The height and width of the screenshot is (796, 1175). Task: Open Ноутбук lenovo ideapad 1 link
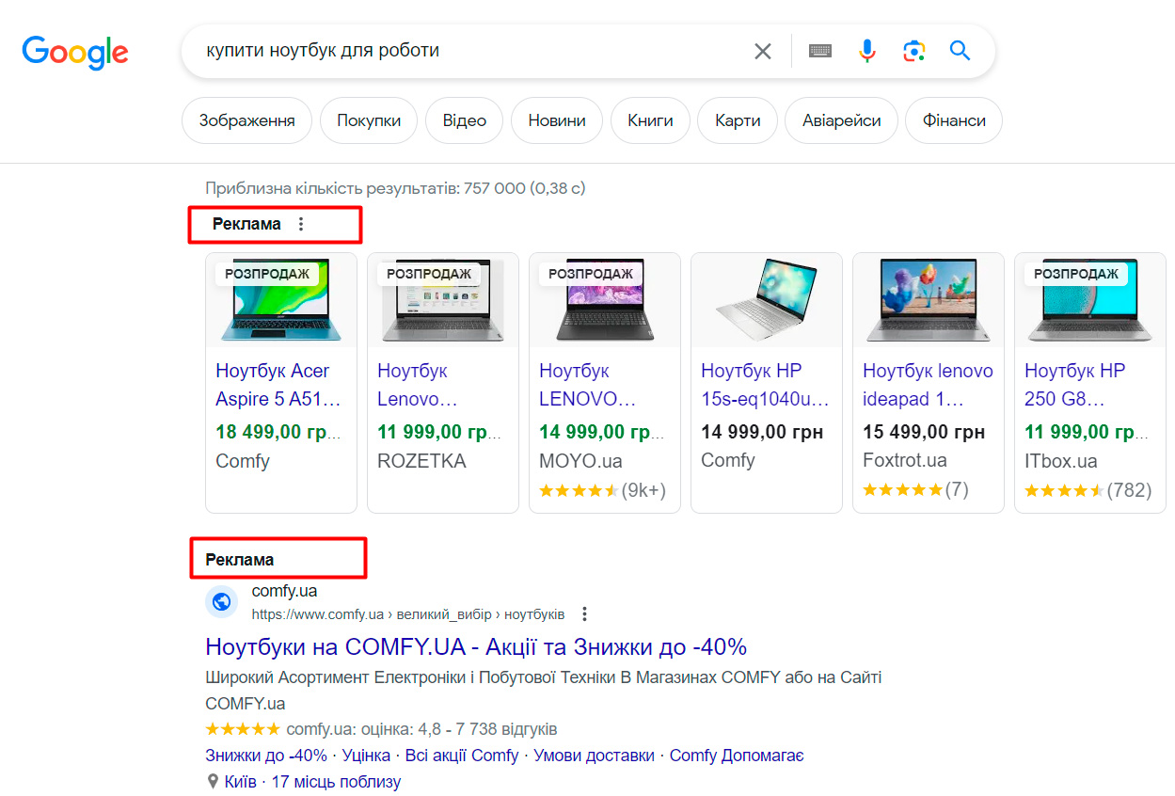pyautogui.click(x=928, y=385)
